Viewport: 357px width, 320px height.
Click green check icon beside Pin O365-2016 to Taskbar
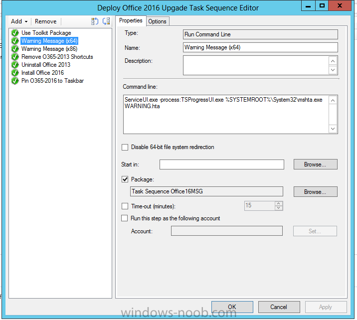(15, 81)
